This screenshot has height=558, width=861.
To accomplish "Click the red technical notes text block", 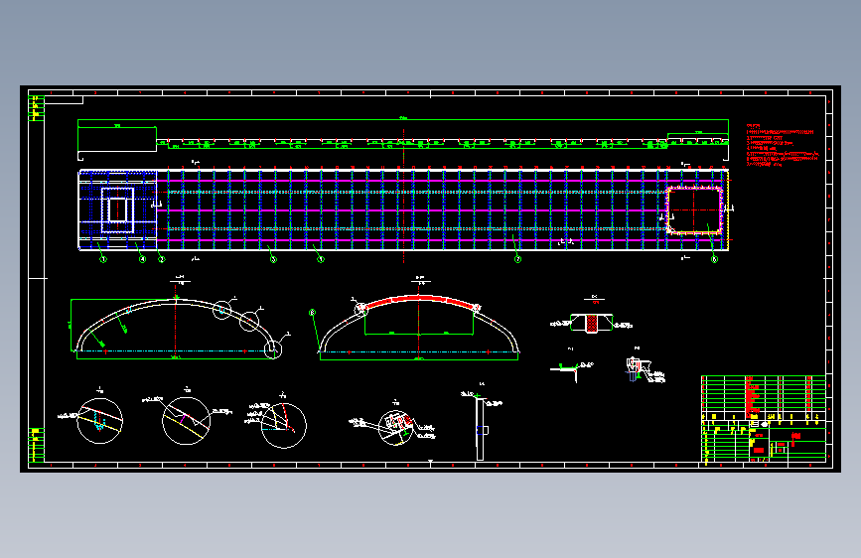I will [782, 145].
